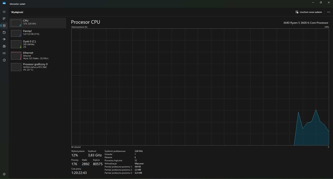Open the Users icon in sidebar
The width and height of the screenshot is (333, 179).
[4, 46]
